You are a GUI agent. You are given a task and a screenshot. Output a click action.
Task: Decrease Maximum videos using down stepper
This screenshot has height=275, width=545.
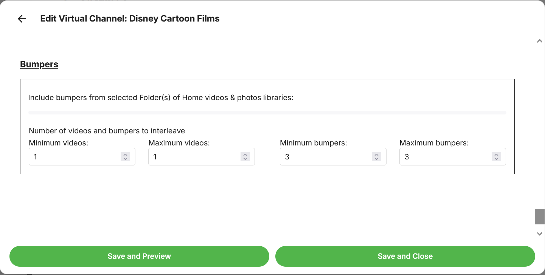point(245,159)
